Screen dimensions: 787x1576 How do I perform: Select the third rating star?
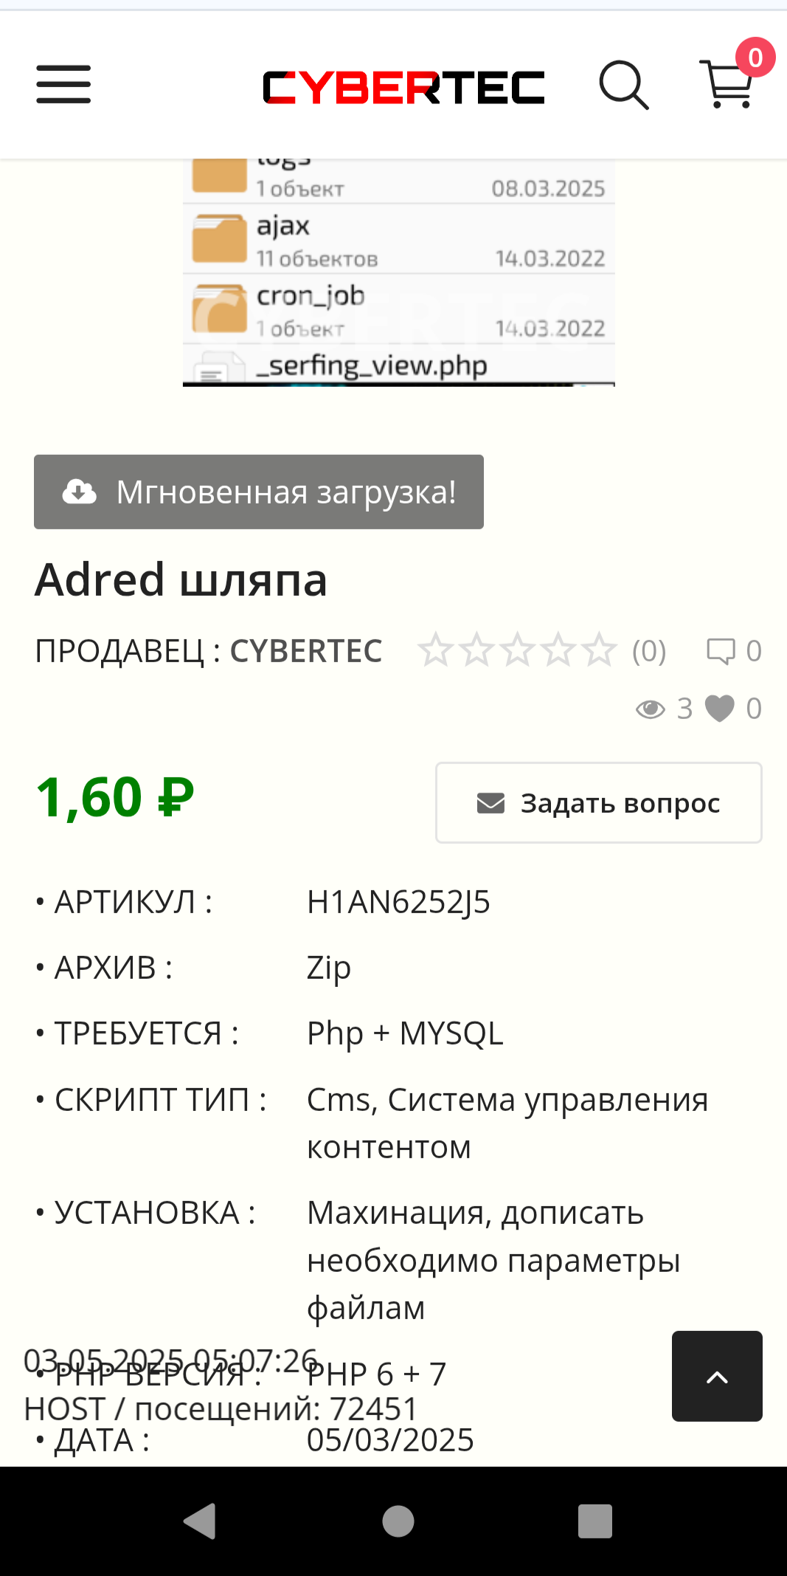pyautogui.click(x=517, y=650)
